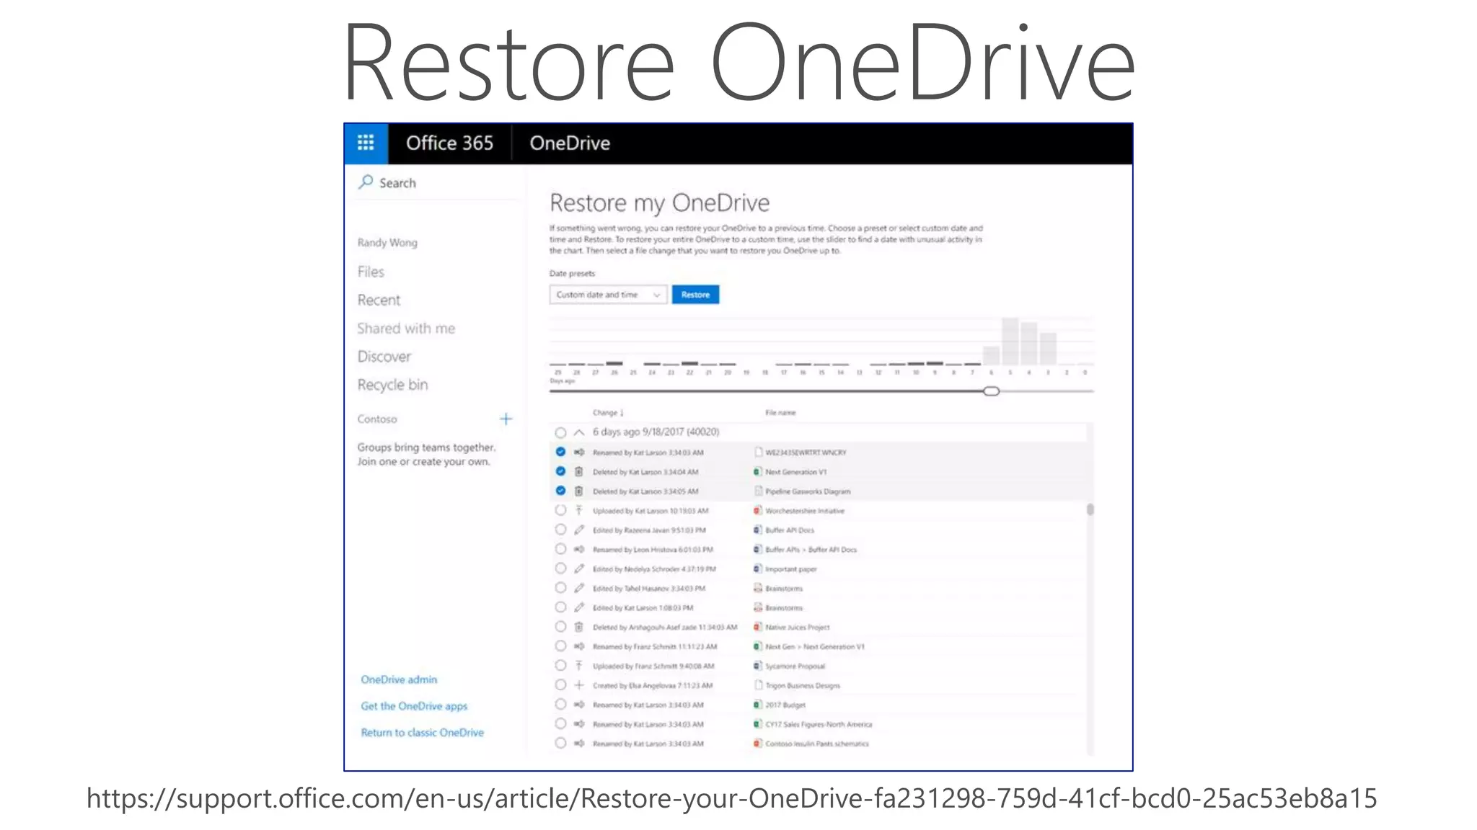Screen dimensions: 1477x830
Task: Select circle for Trigon Business Designs creation
Action: (560, 685)
